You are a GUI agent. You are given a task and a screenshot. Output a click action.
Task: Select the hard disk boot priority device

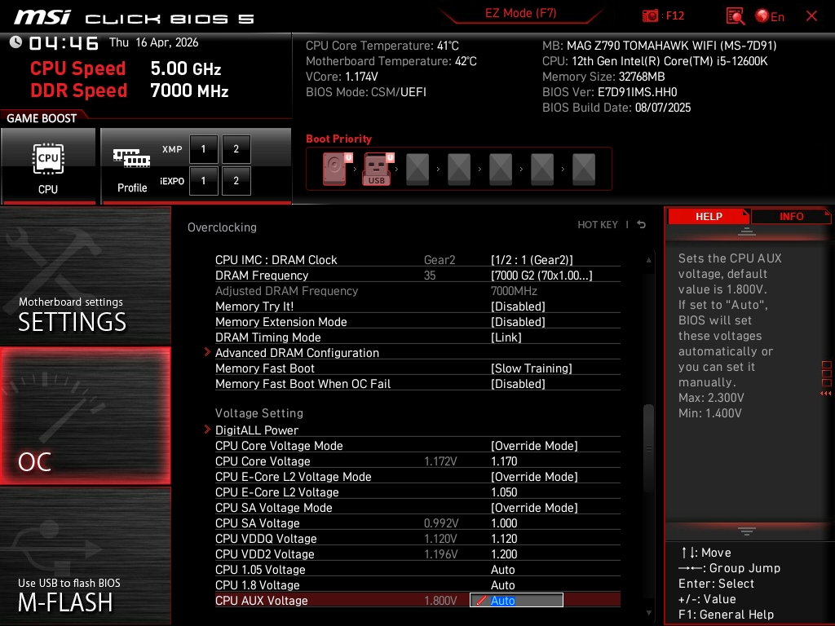click(337, 169)
